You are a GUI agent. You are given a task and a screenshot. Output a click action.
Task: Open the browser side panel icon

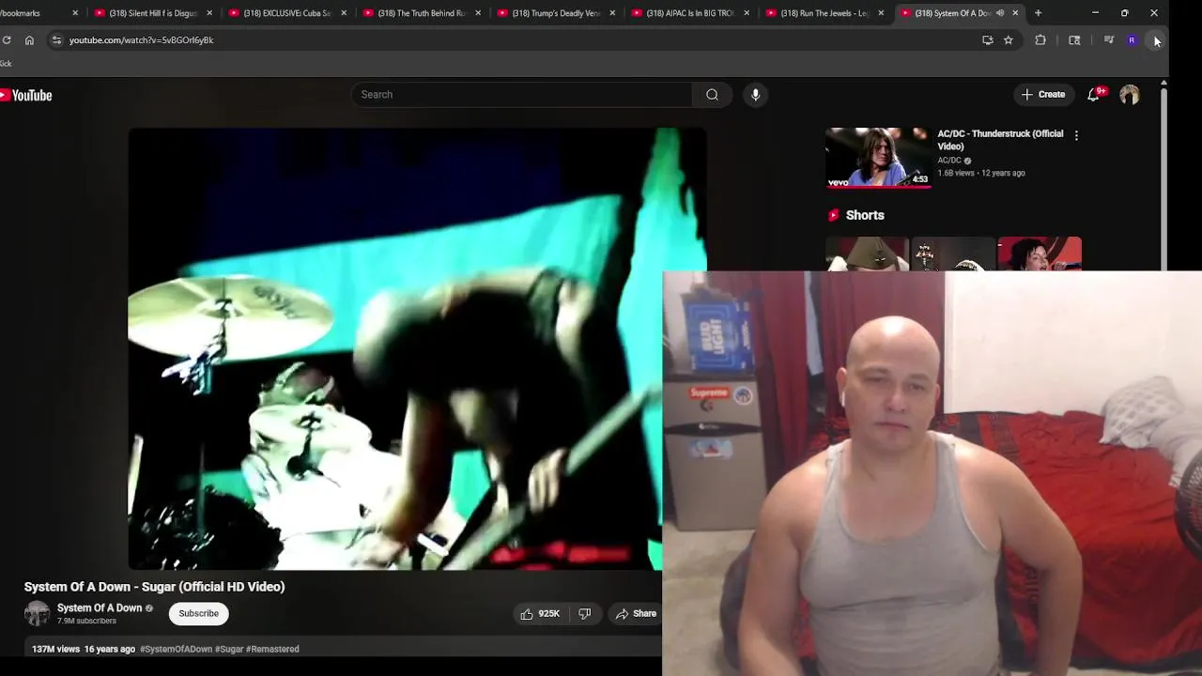tap(1074, 40)
